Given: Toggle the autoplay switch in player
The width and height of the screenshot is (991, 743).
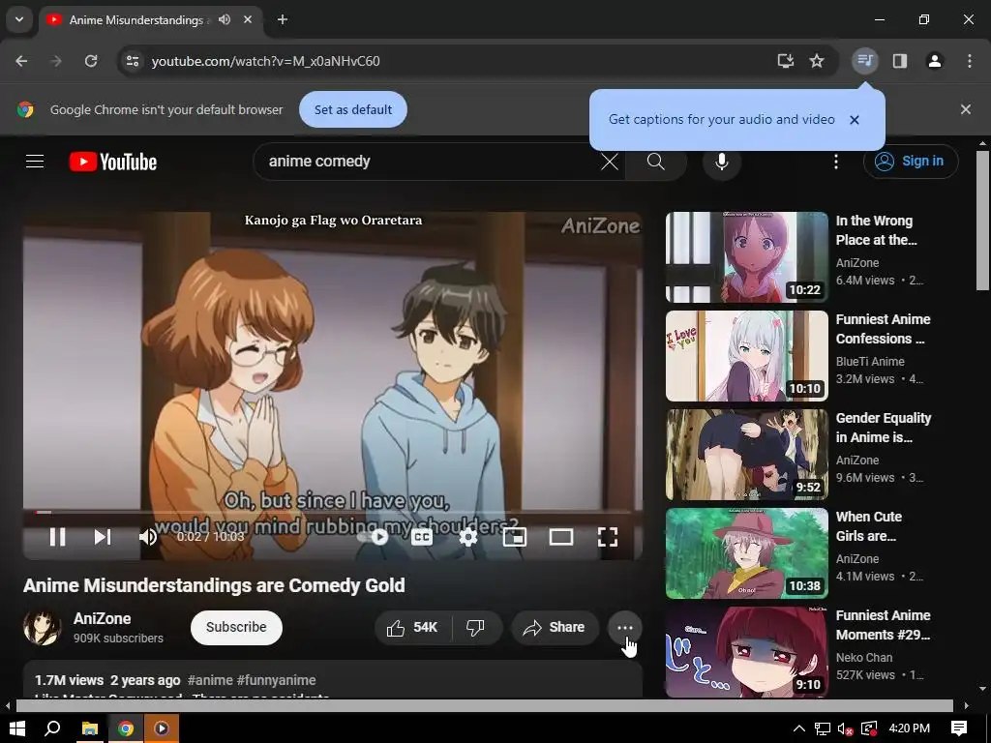Looking at the screenshot, I should (x=374, y=537).
